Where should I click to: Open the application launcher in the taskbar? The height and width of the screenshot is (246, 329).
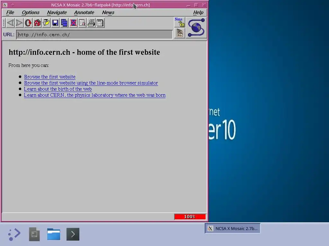(14, 234)
